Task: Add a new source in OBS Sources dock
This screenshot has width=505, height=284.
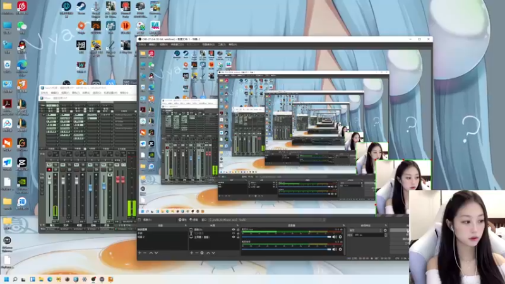Action: [x=192, y=253]
